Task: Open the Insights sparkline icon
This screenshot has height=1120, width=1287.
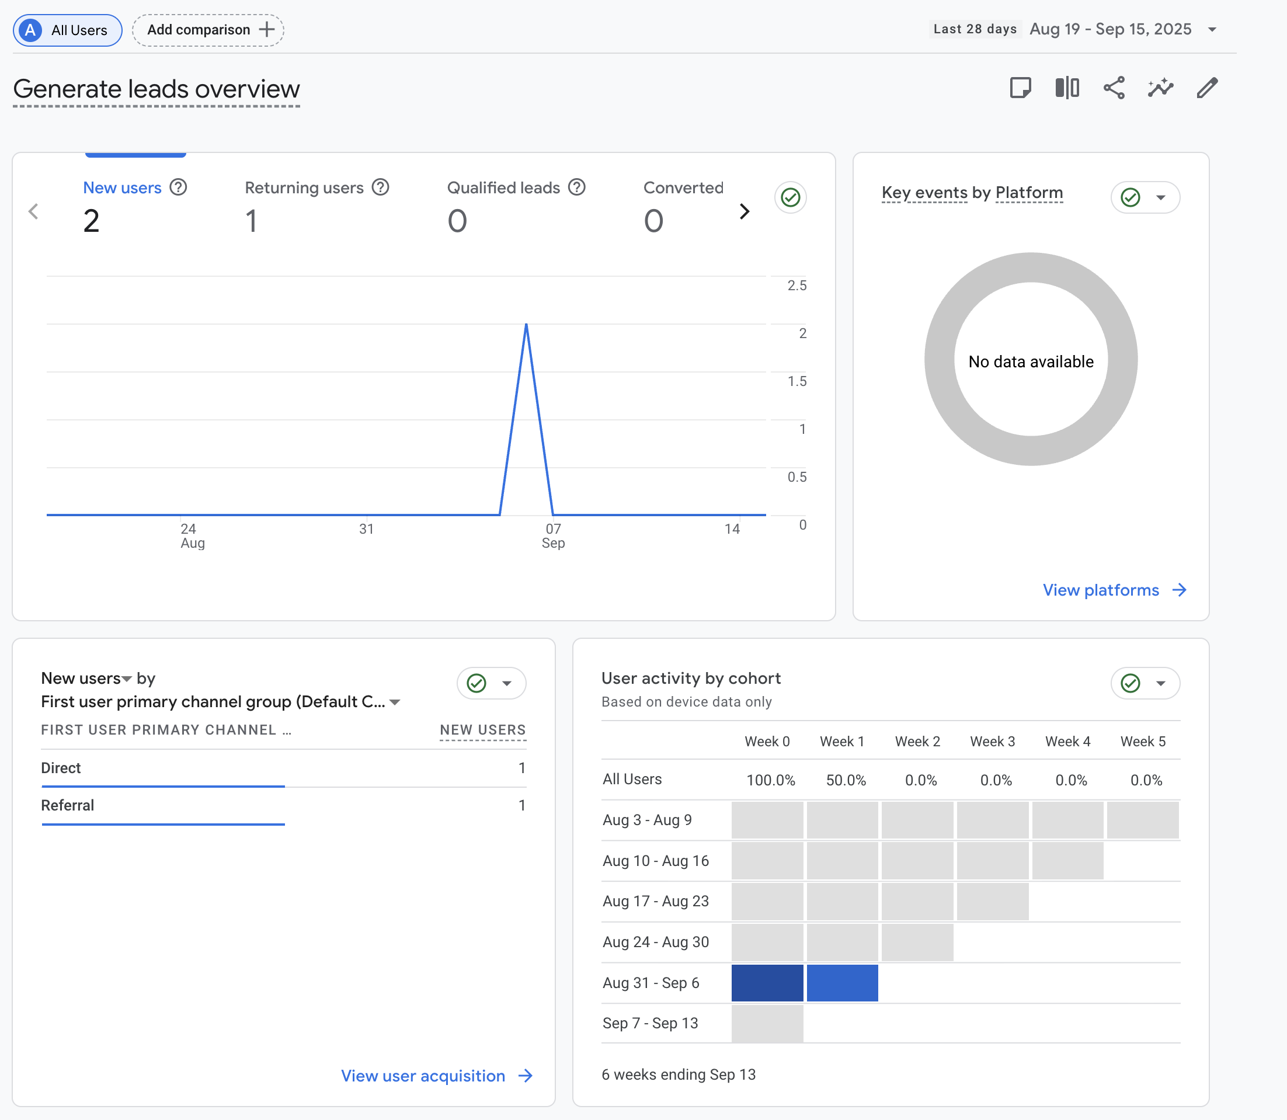Action: click(x=1160, y=88)
